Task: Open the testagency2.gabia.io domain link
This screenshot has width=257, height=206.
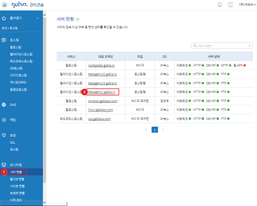Action: [103, 74]
